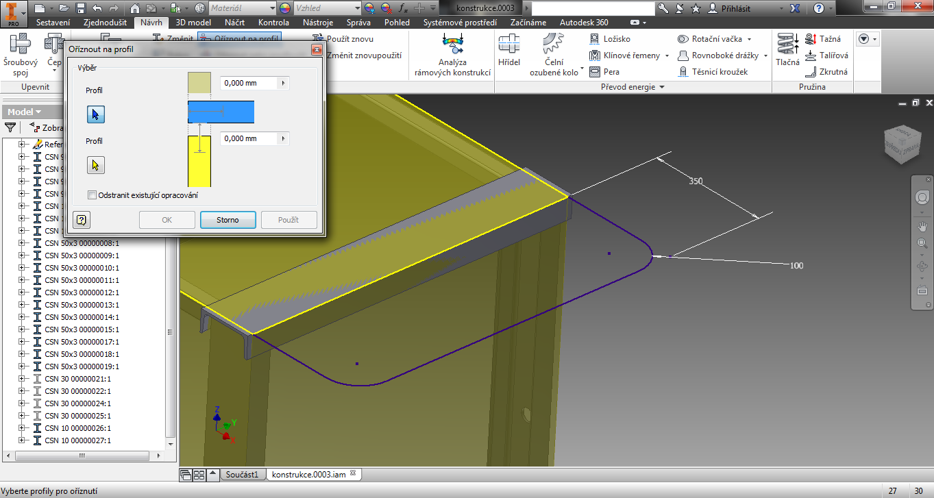Viewport: 934px width, 498px height.
Task: Open the 3D model ribbon tab
Action: pyautogui.click(x=194, y=23)
